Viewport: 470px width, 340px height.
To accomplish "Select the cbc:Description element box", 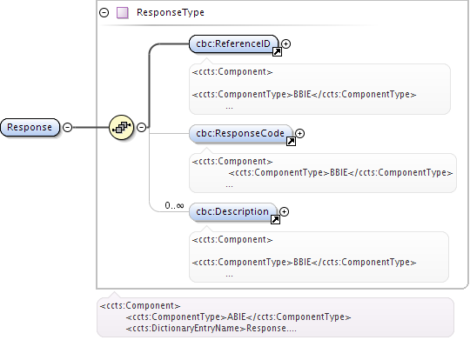I will pyautogui.click(x=233, y=212).
